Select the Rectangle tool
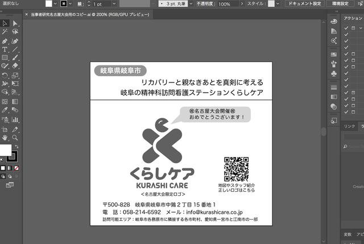The width and height of the screenshot is (364, 244). point(5,57)
